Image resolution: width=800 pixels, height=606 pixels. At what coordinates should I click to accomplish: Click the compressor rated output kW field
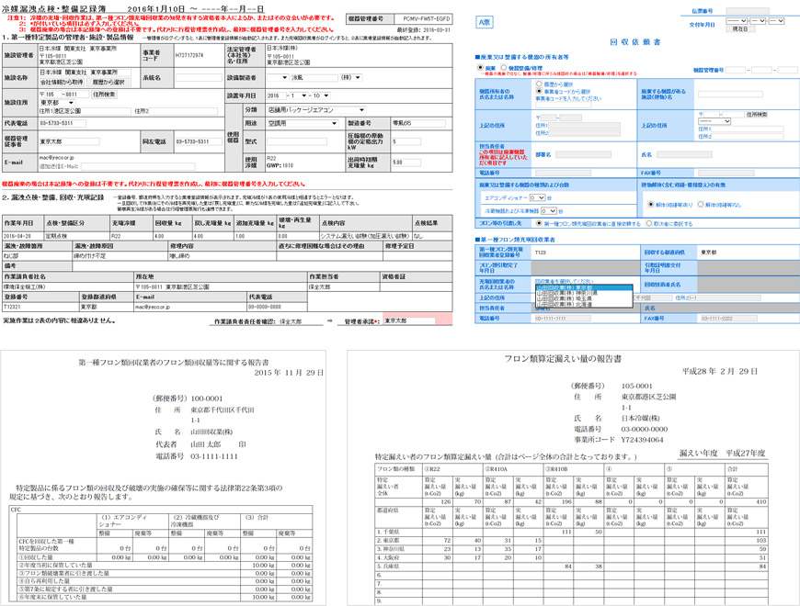406,141
